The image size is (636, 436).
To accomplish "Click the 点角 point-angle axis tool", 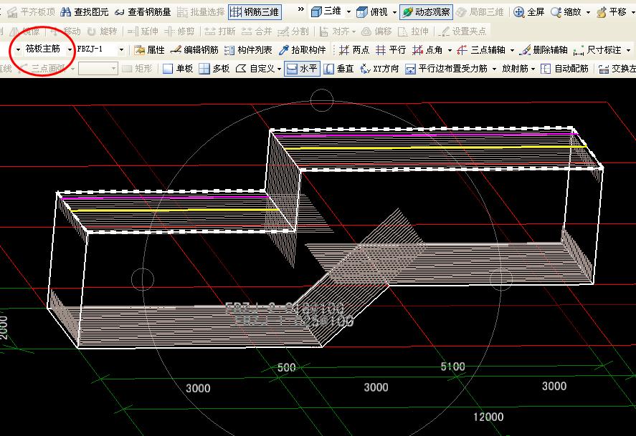I will [x=427, y=50].
